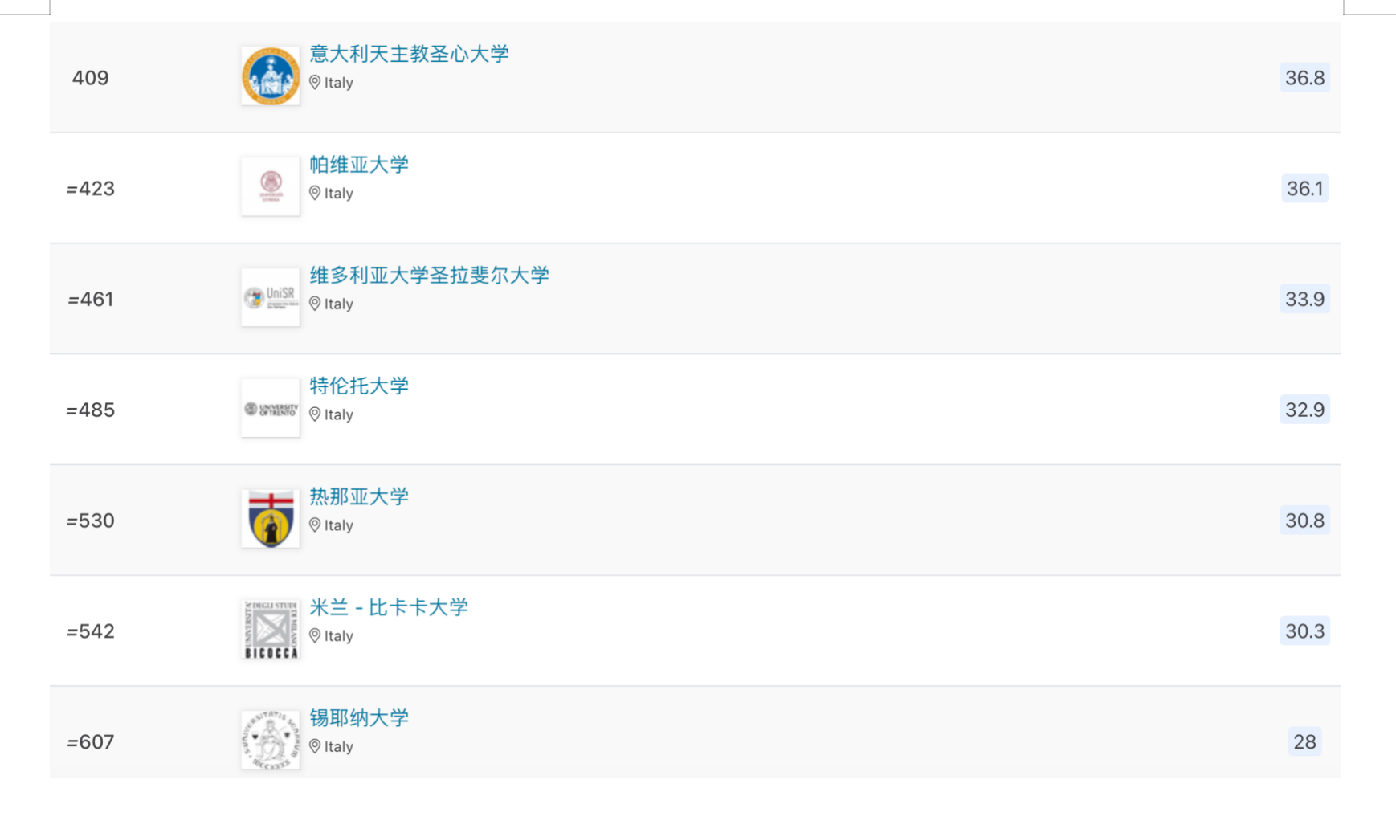The image size is (1396, 837).
Task: Open the 帕维亚大学 link
Action: [359, 165]
